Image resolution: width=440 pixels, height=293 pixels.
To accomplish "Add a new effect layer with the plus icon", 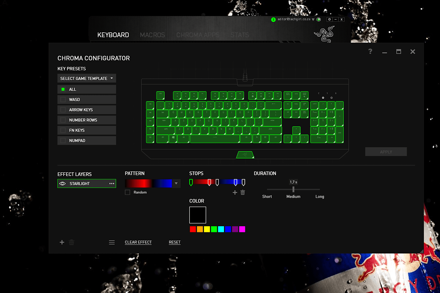I will click(x=62, y=242).
